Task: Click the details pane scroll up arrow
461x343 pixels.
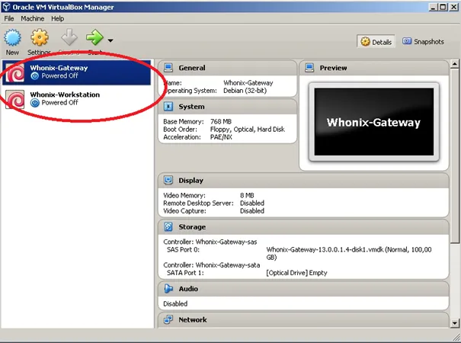Action: 455,64
